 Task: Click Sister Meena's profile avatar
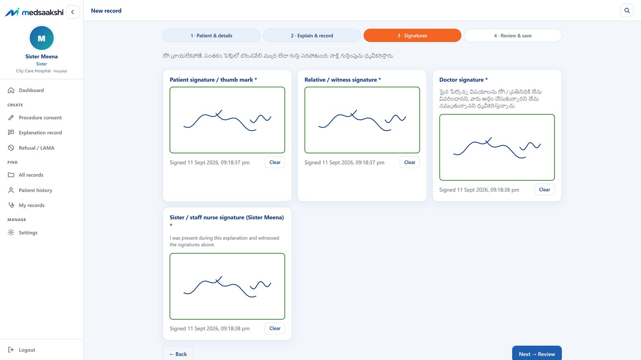pos(42,38)
